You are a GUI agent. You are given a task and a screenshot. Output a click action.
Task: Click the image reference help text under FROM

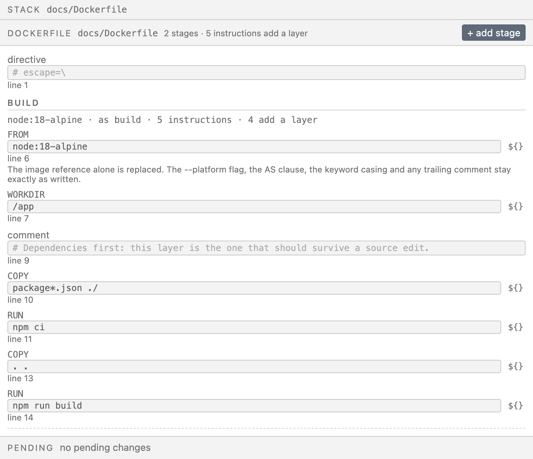pos(259,174)
